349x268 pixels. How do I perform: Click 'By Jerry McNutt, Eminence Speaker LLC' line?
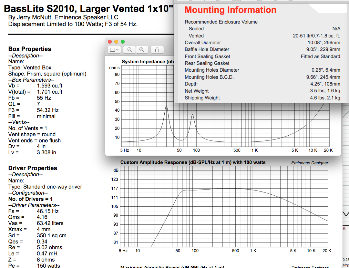63,17
